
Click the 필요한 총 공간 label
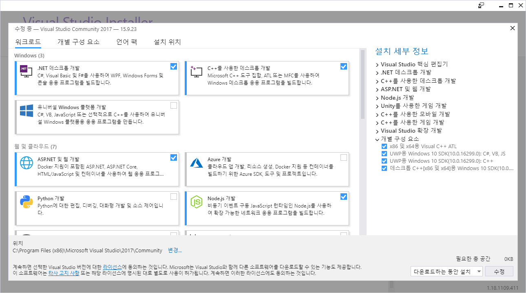click(x=473, y=259)
